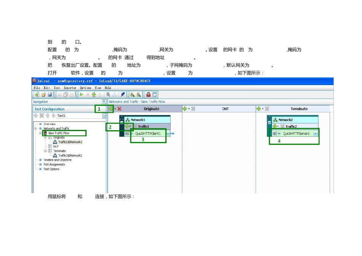Click the grey move-down arrow beside Test1
This screenshot has height=256, width=362.
(x=53, y=116)
